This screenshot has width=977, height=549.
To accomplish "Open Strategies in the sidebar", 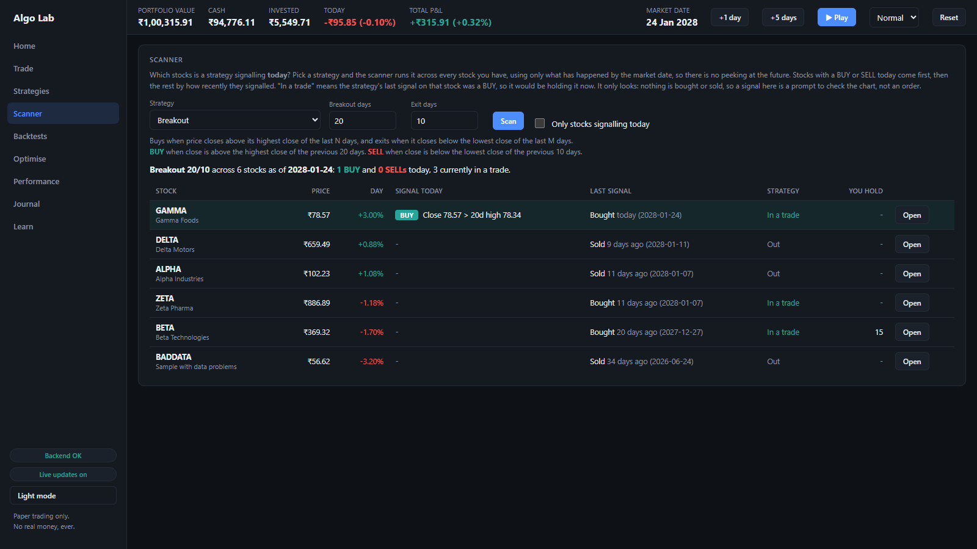I will click(x=63, y=91).
